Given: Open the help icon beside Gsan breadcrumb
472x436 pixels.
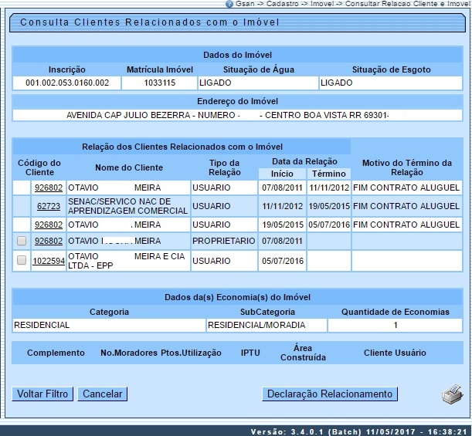Looking at the screenshot, I should (x=229, y=5).
